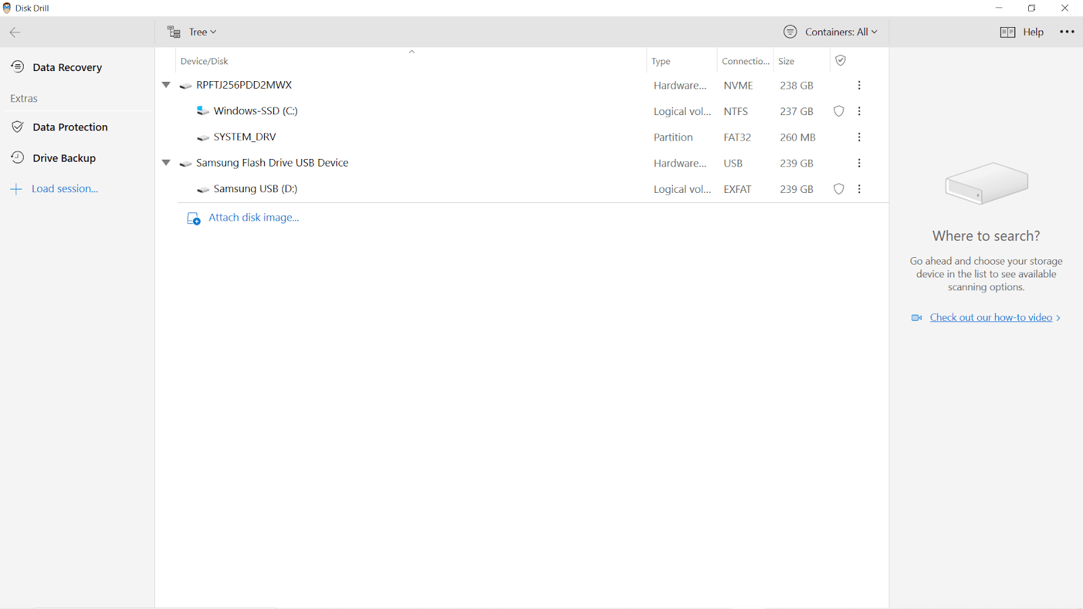Image resolution: width=1083 pixels, height=609 pixels.
Task: Click the Tree view icon
Action: point(174,32)
